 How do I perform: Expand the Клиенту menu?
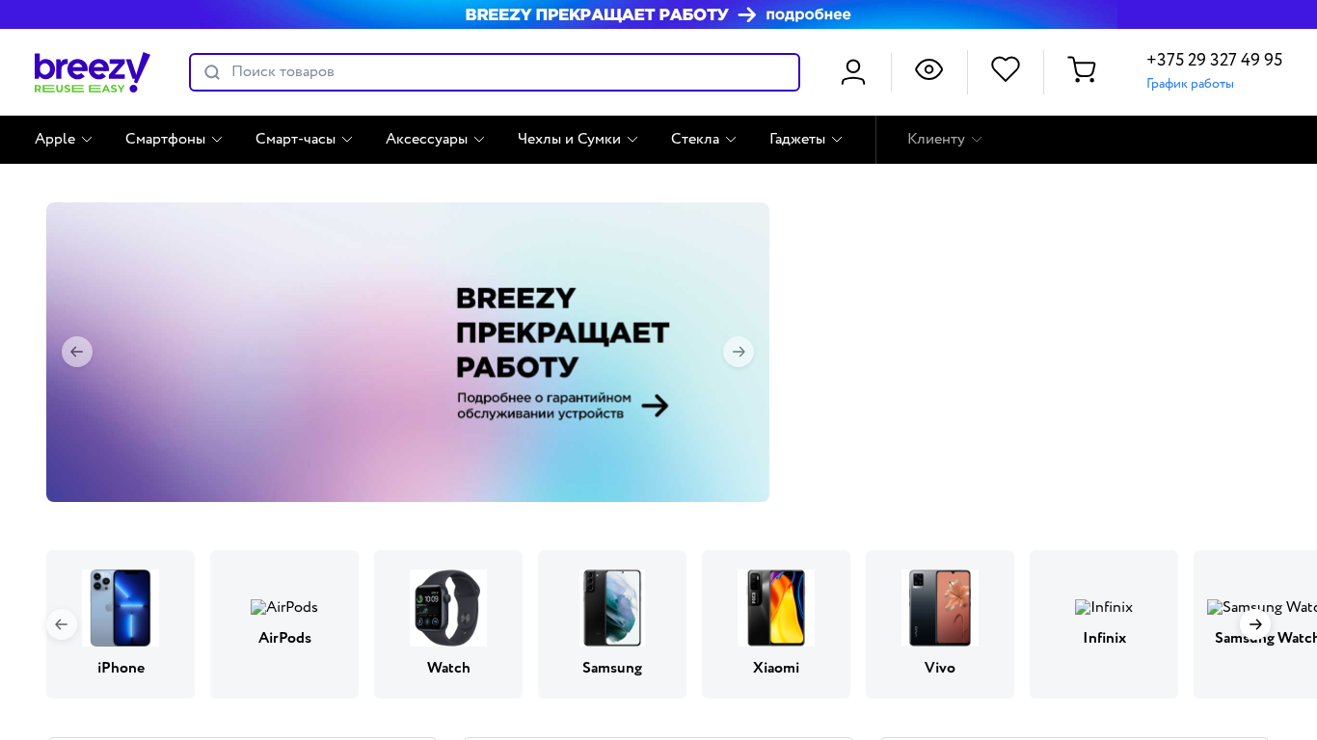[x=945, y=140]
